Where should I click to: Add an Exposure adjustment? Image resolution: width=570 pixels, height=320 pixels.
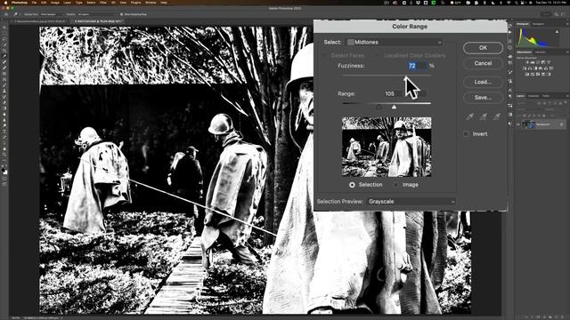543,62
